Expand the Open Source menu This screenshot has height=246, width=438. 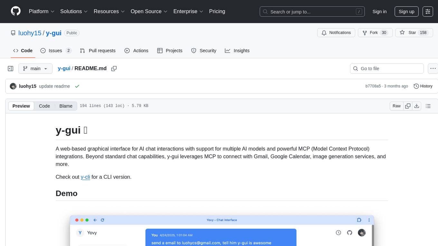pyautogui.click(x=149, y=11)
